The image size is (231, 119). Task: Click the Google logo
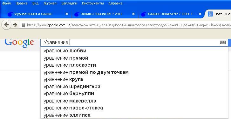[x=19, y=43]
